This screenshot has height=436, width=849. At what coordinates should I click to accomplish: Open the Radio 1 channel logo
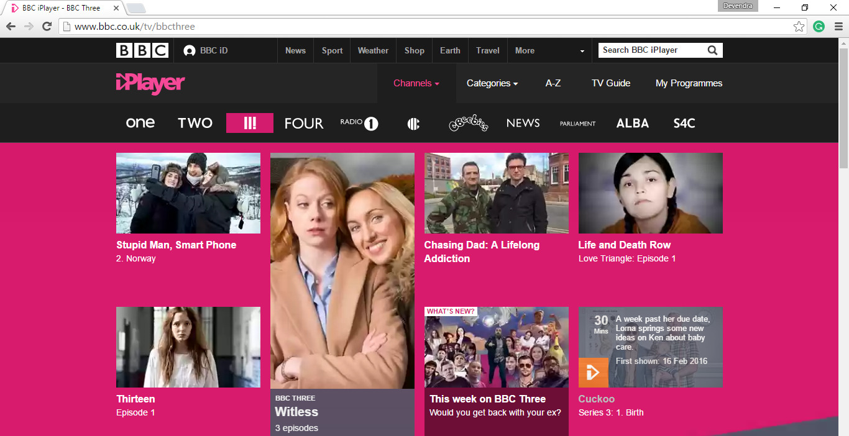(359, 123)
